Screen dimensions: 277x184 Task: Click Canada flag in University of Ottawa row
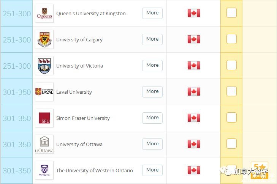(194, 144)
